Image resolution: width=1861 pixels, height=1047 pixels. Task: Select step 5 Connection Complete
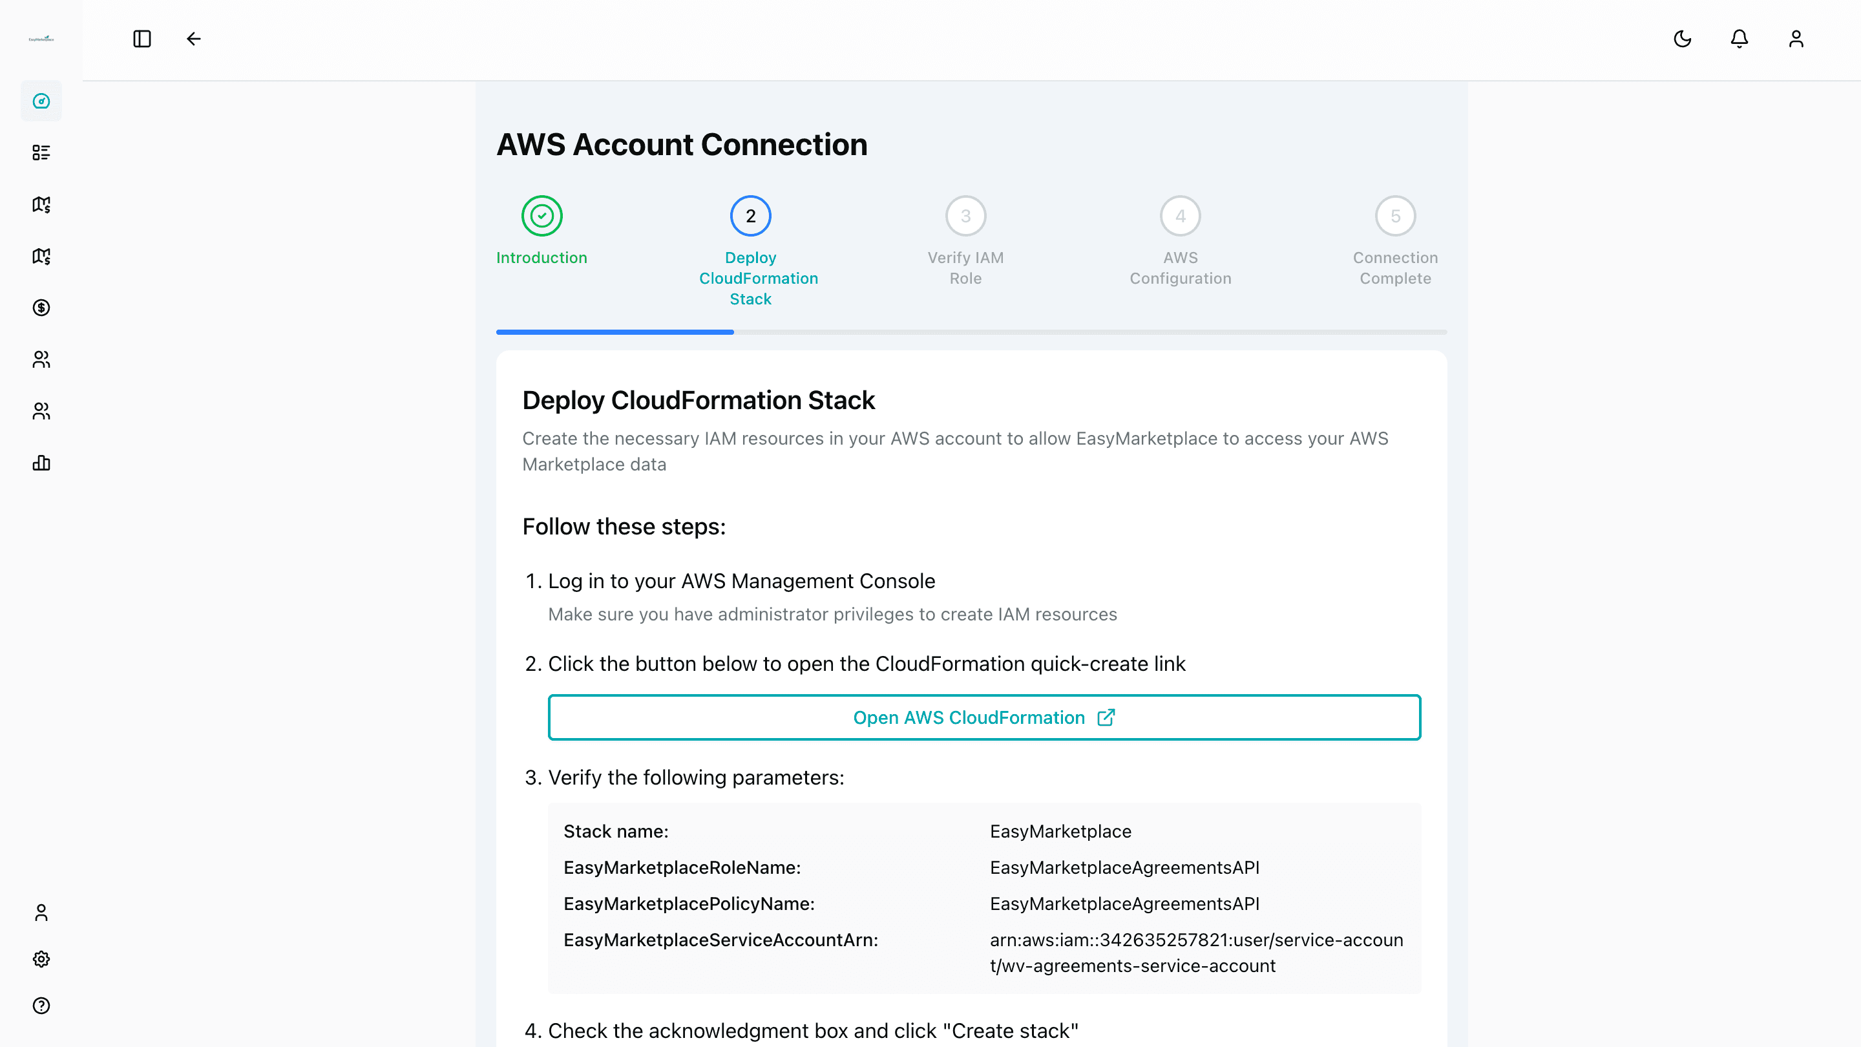click(1396, 216)
